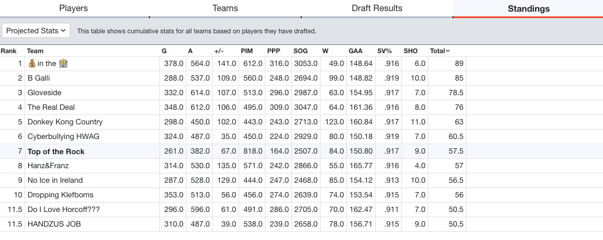Switch to the Players tab

tap(73, 8)
